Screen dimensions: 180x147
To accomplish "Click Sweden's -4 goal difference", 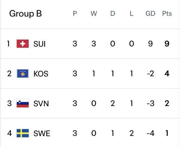I will (x=150, y=133).
